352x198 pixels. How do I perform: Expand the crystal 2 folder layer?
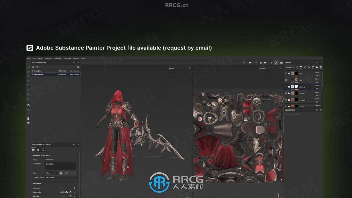point(289,100)
